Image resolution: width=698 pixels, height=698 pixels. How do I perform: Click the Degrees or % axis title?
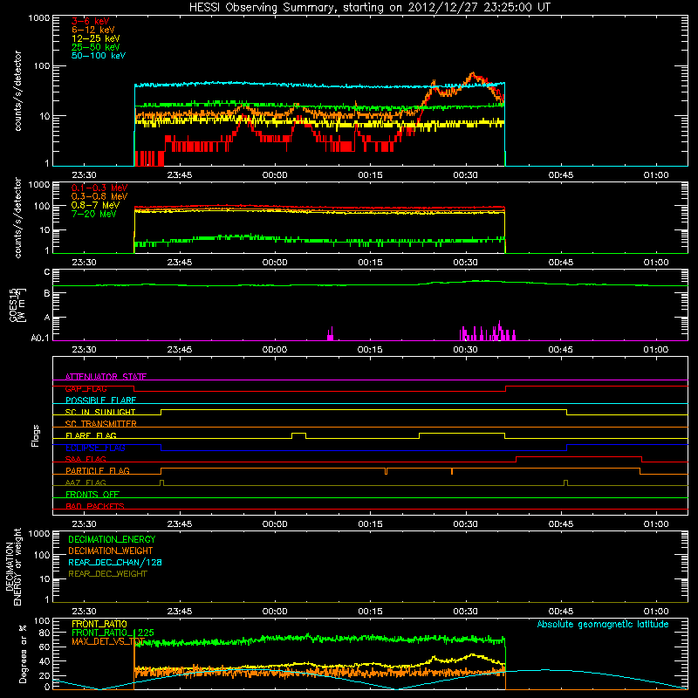23,654
